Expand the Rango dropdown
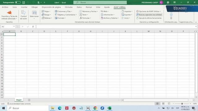 46,15
